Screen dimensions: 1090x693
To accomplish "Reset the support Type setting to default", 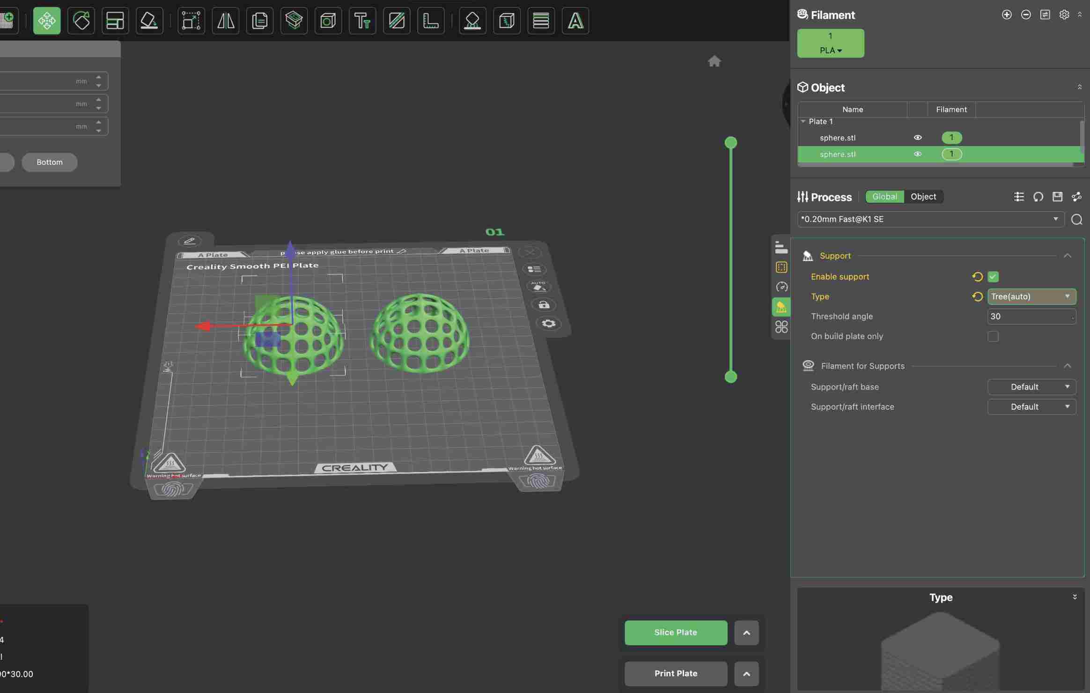I will (x=977, y=296).
